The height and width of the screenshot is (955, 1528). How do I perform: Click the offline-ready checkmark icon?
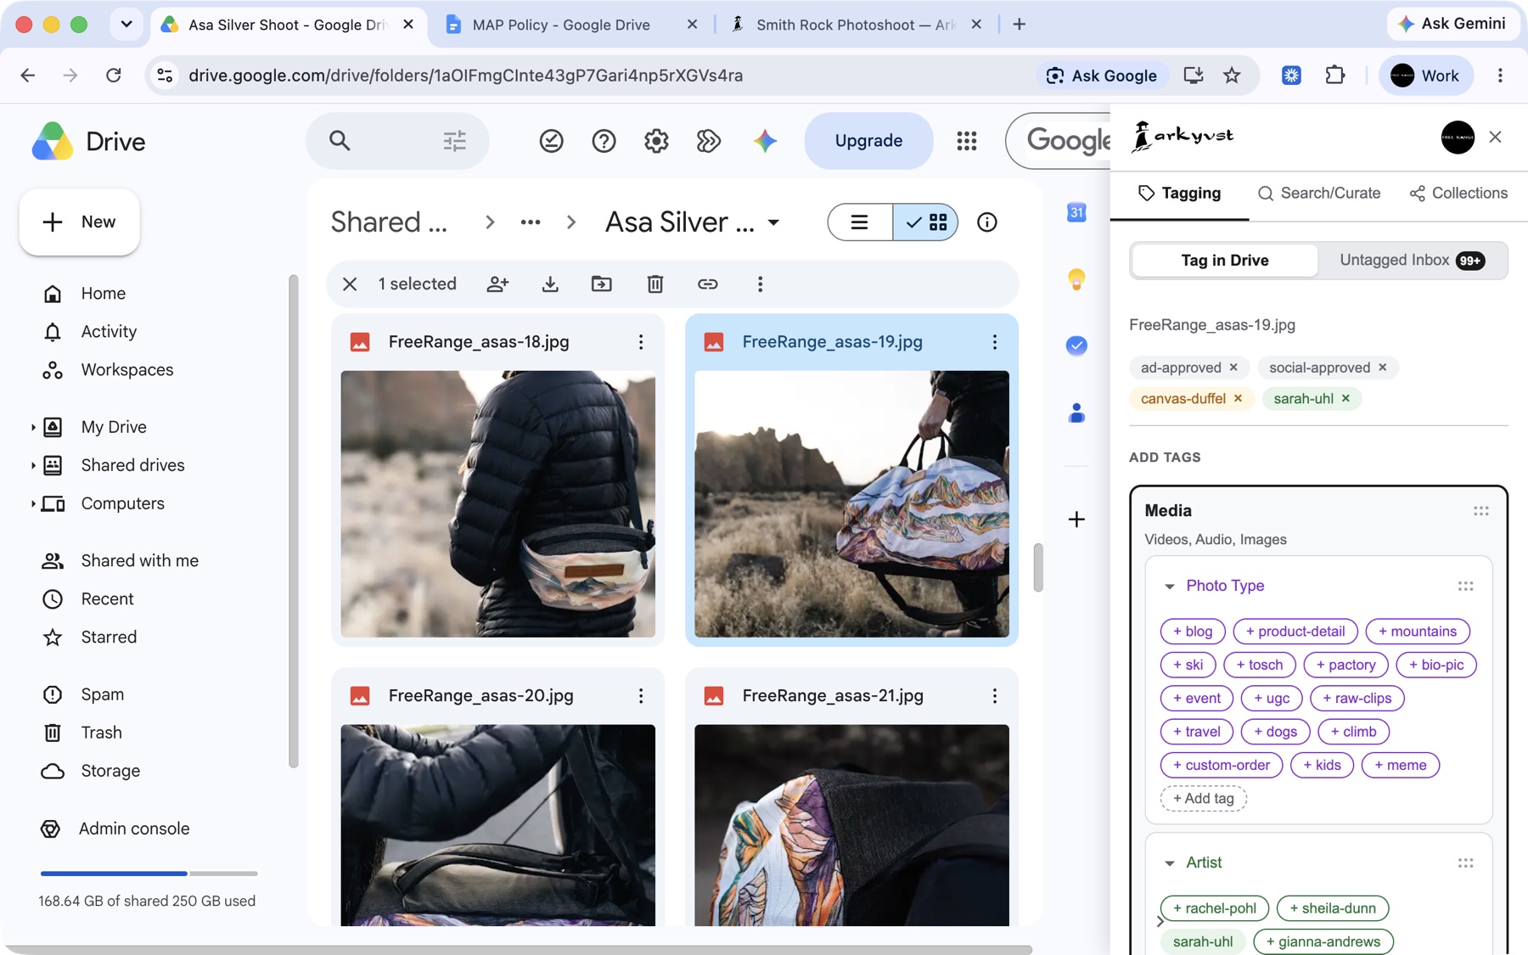[x=552, y=141]
